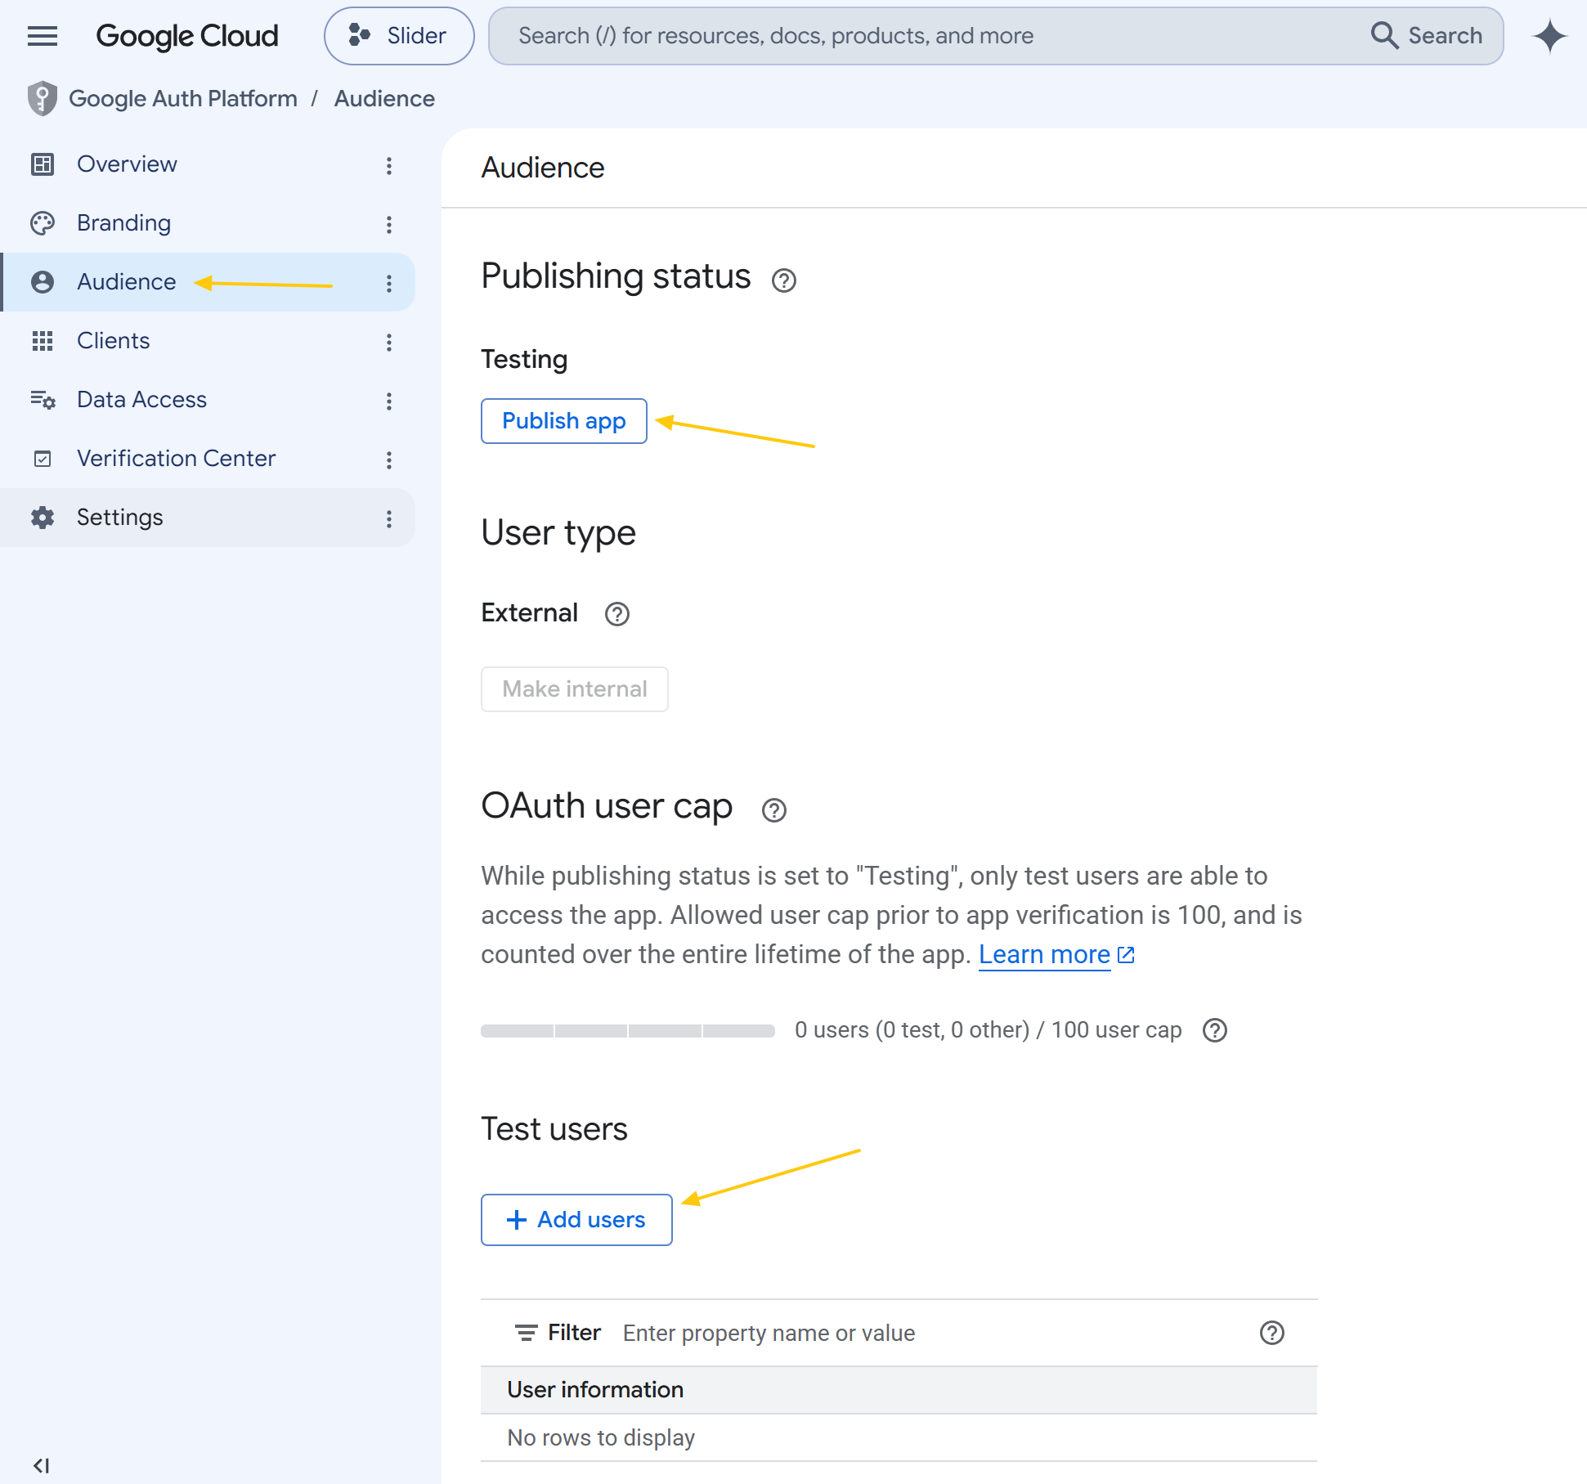Viewport: 1587px width, 1484px height.
Task: Click the Google Cloud logo
Action: coord(187,36)
